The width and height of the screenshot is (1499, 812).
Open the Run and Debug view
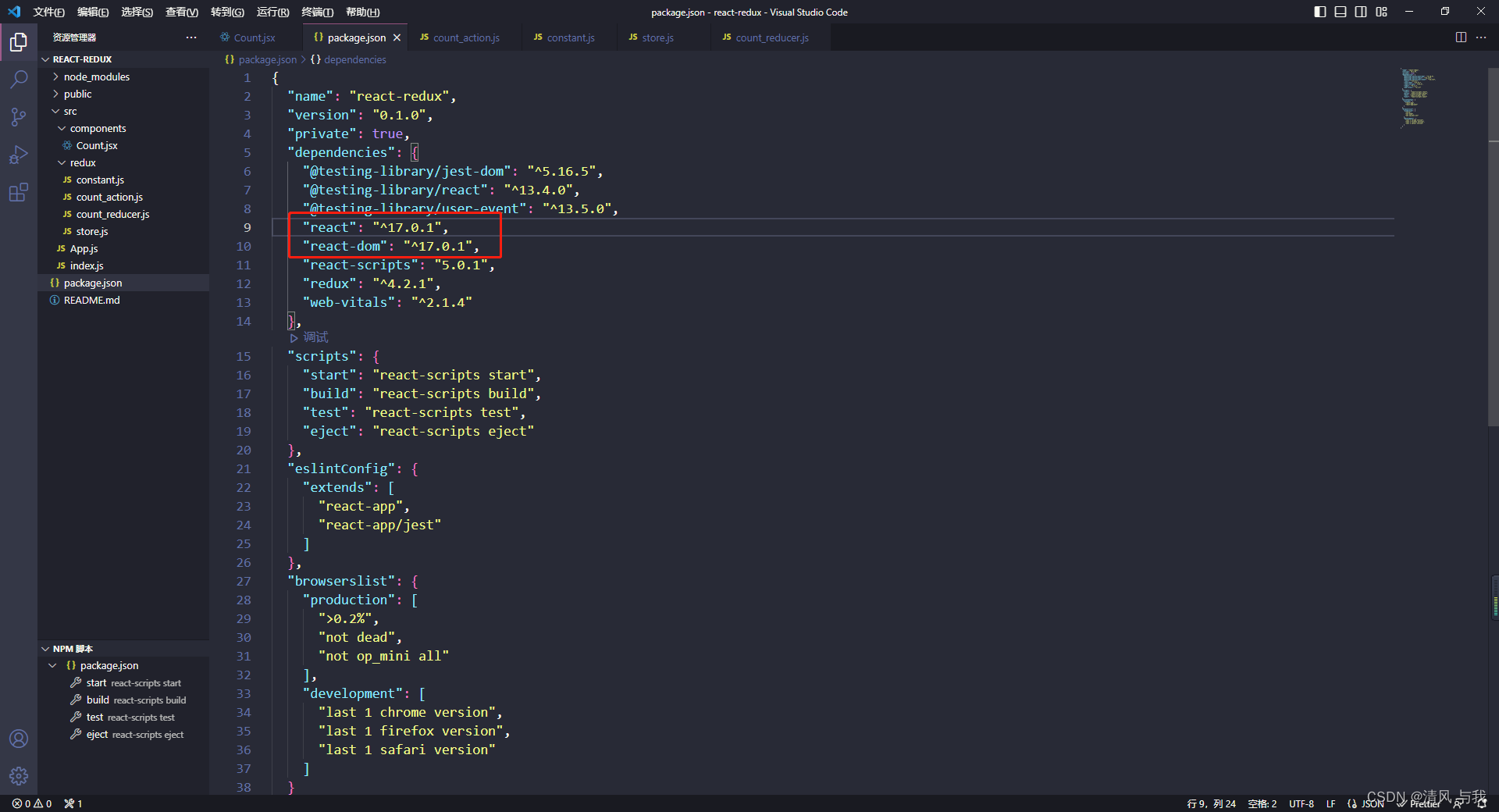(x=19, y=155)
